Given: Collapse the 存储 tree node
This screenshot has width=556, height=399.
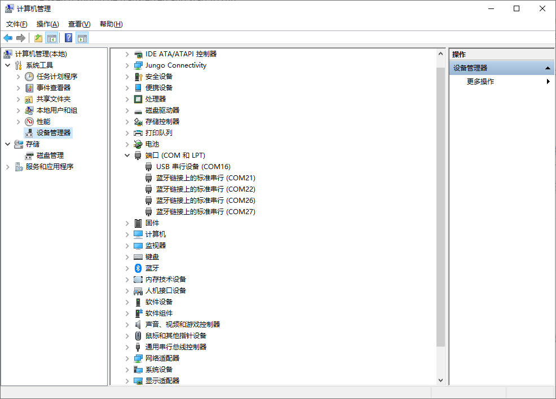Looking at the screenshot, I should [x=8, y=144].
